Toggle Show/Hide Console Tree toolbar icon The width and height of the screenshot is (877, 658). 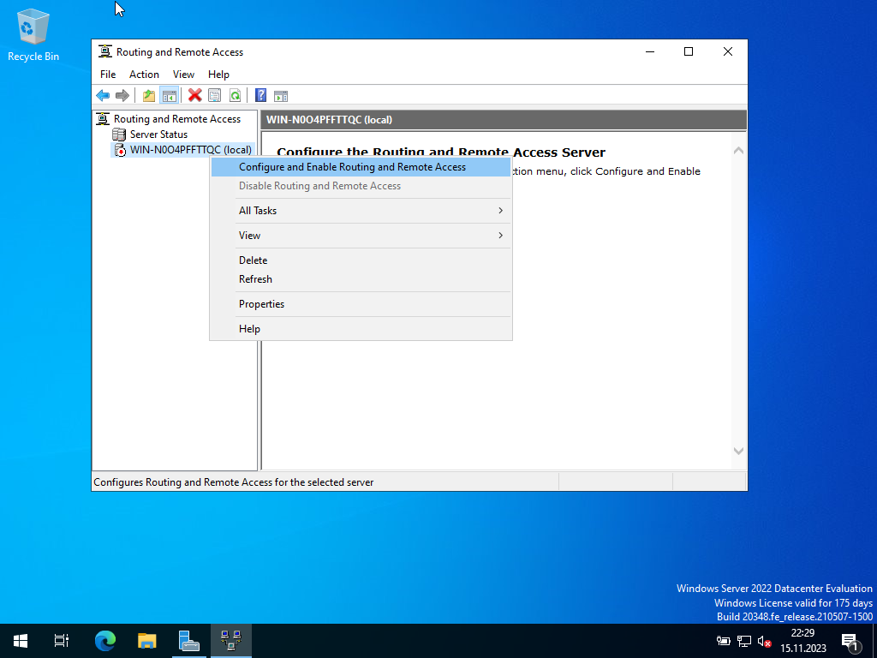(170, 95)
